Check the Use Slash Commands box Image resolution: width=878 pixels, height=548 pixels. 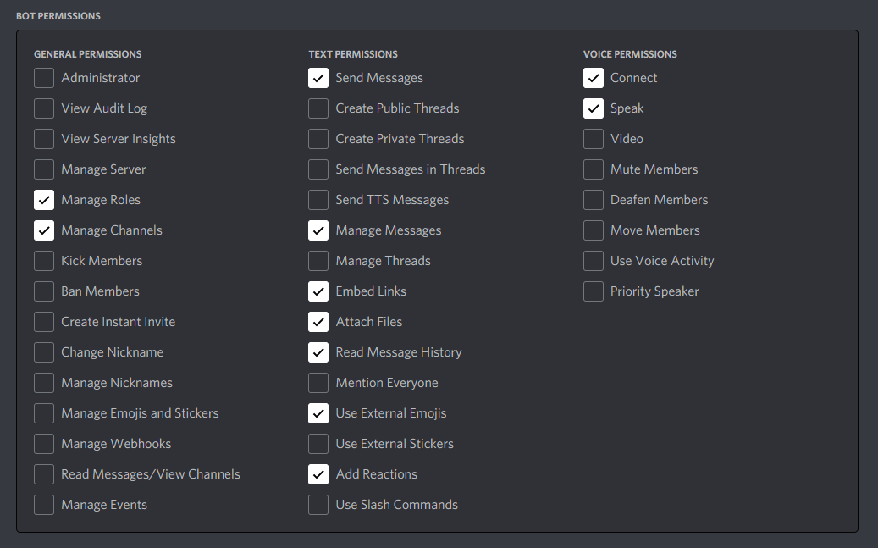[318, 505]
